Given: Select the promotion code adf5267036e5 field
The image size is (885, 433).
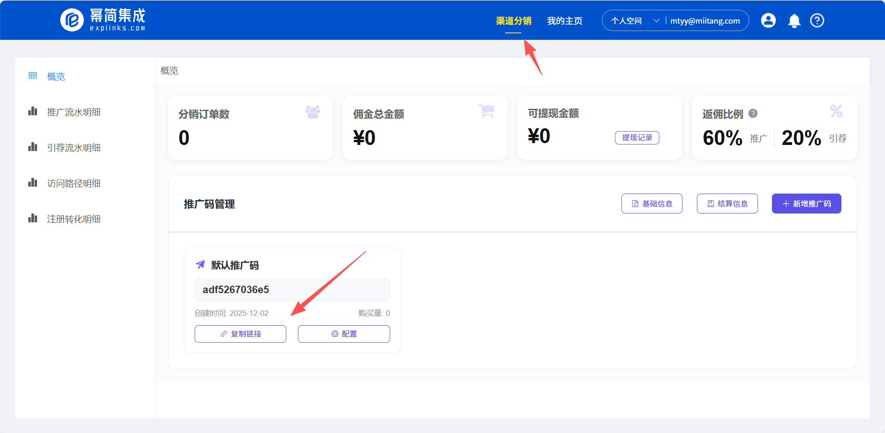Looking at the screenshot, I should coord(291,289).
